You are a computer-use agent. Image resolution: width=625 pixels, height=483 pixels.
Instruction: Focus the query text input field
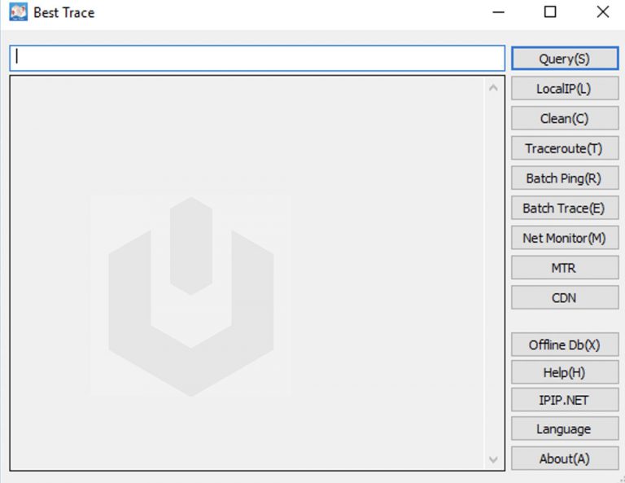(256, 58)
